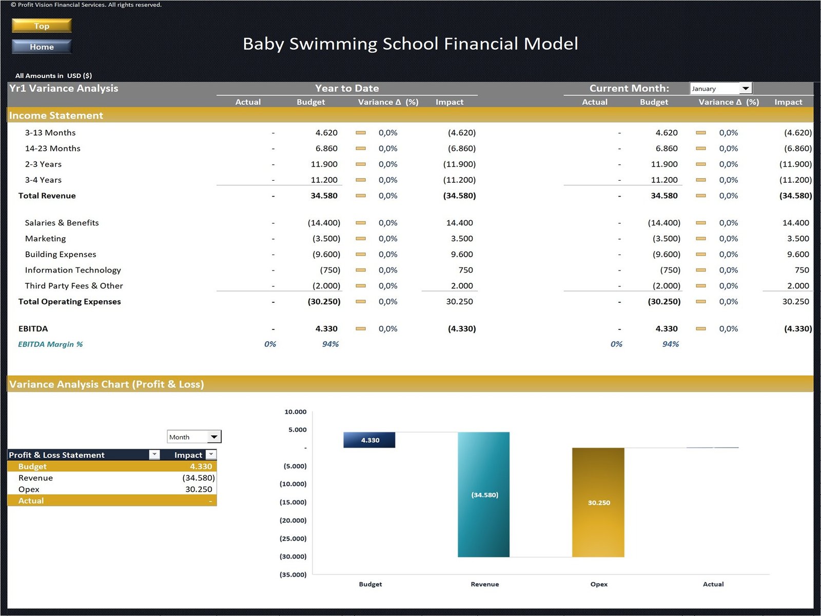The width and height of the screenshot is (821, 616).
Task: Click current month variance indicator for Total Operating Expenses
Action: (701, 302)
